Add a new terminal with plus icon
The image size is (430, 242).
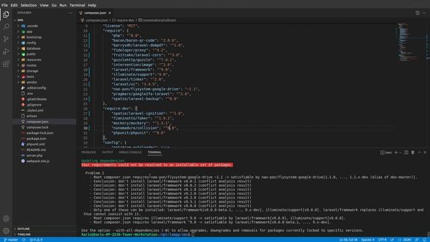pyautogui.click(x=396, y=153)
